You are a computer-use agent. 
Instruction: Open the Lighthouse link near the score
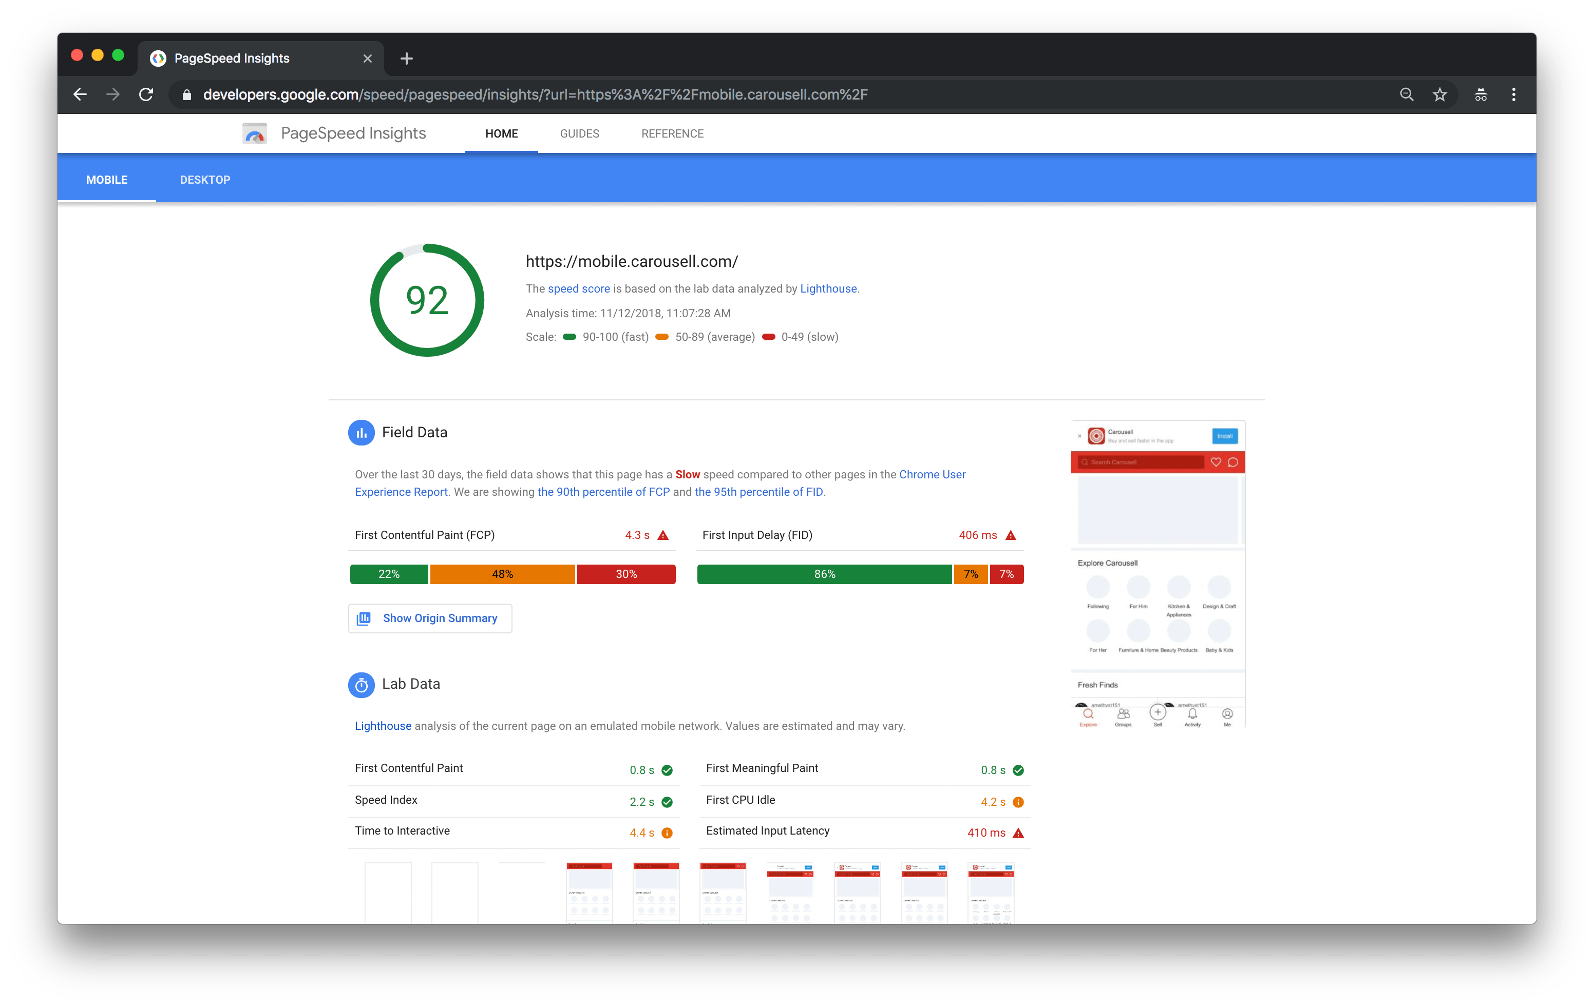click(828, 288)
